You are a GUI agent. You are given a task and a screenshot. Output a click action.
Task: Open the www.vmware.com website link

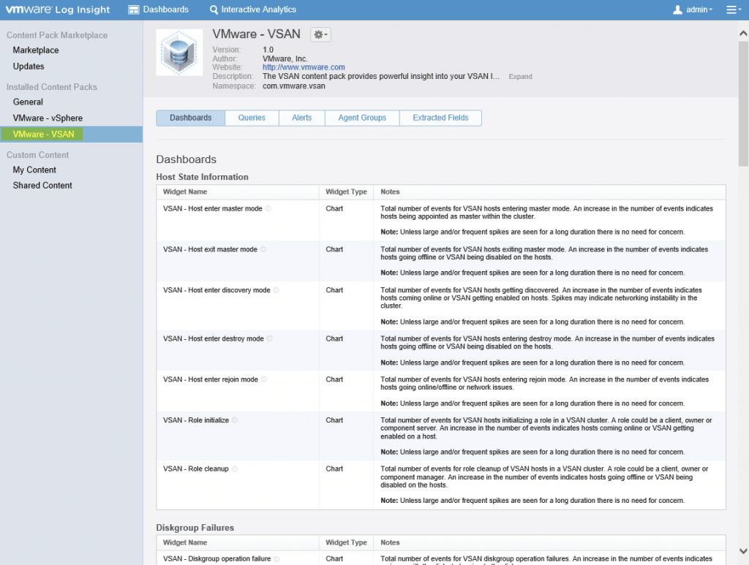[304, 67]
